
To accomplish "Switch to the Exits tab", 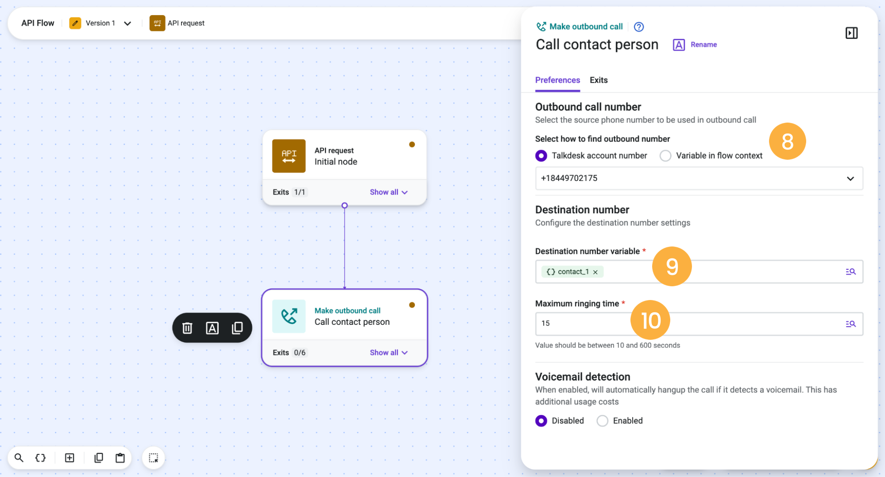I will [x=599, y=80].
